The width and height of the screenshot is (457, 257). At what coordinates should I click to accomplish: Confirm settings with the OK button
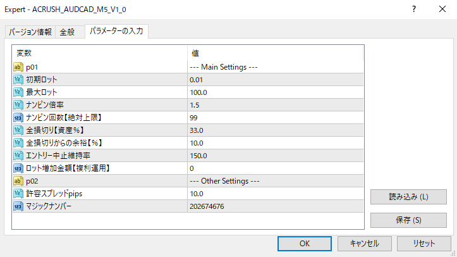(304, 243)
